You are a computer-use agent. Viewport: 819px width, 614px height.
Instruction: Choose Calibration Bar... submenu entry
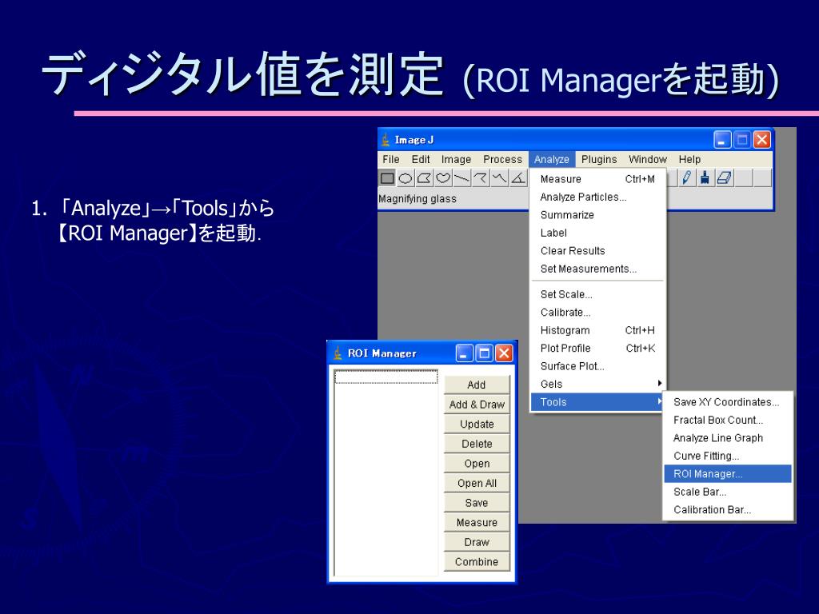[x=728, y=509]
